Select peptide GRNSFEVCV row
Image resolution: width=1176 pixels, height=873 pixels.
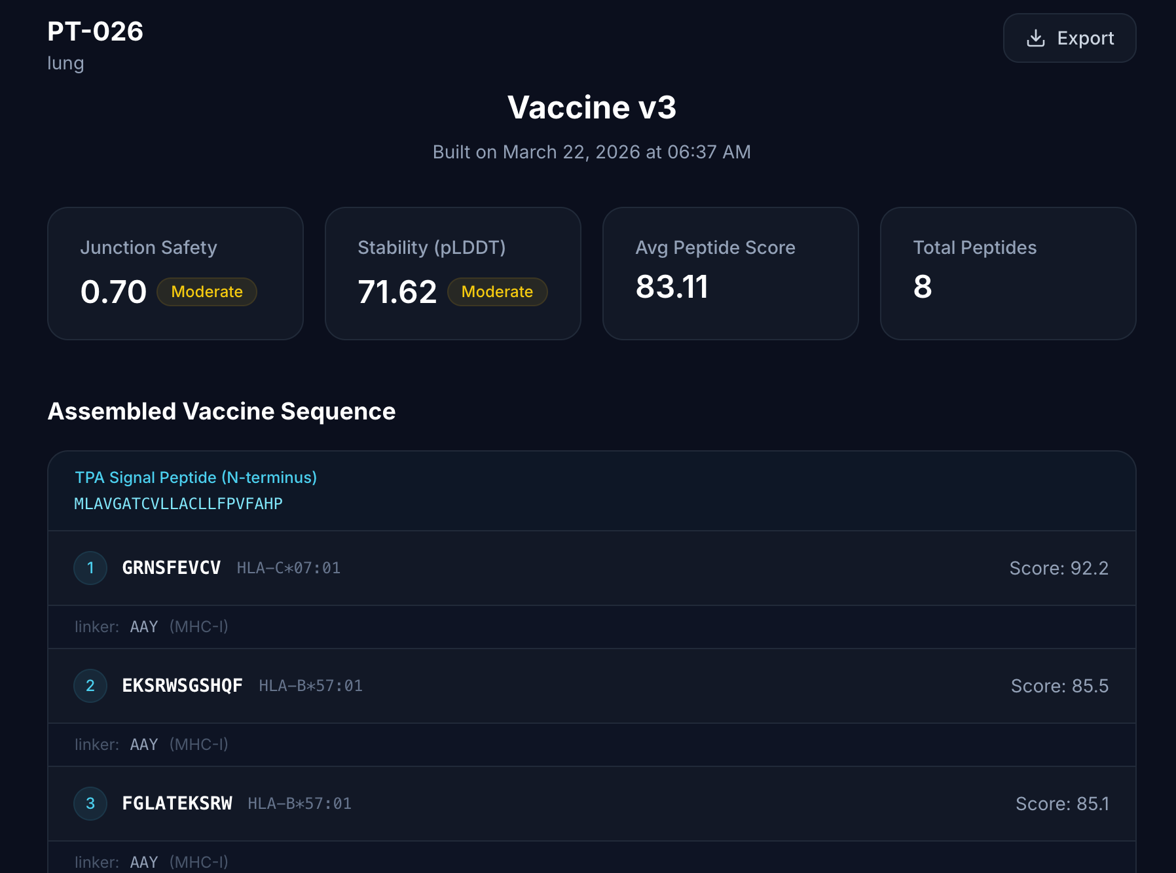(592, 568)
